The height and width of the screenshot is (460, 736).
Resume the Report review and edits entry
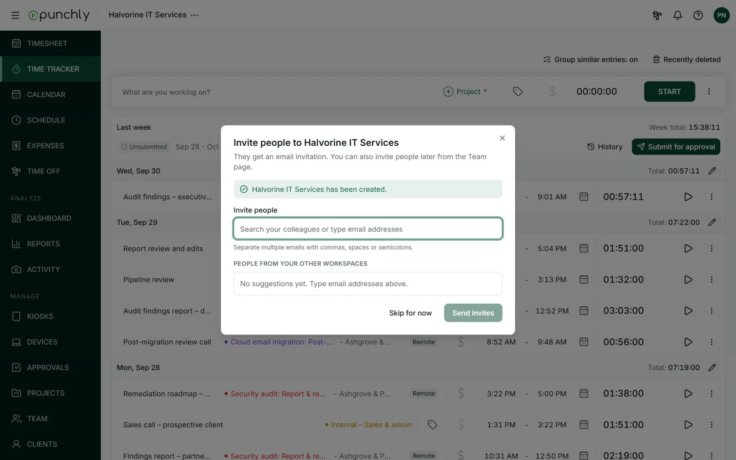(x=688, y=248)
